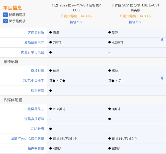This screenshot has height=154, width=166.
Task: Select 多媒体配置 section header
Action: pos(13,100)
